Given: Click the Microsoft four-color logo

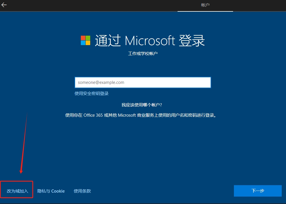Looking at the screenshot, I should point(86,41).
